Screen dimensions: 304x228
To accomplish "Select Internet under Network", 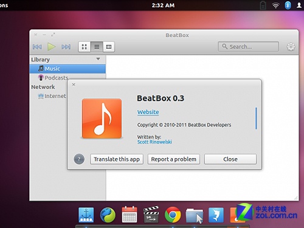I will (x=52, y=96).
